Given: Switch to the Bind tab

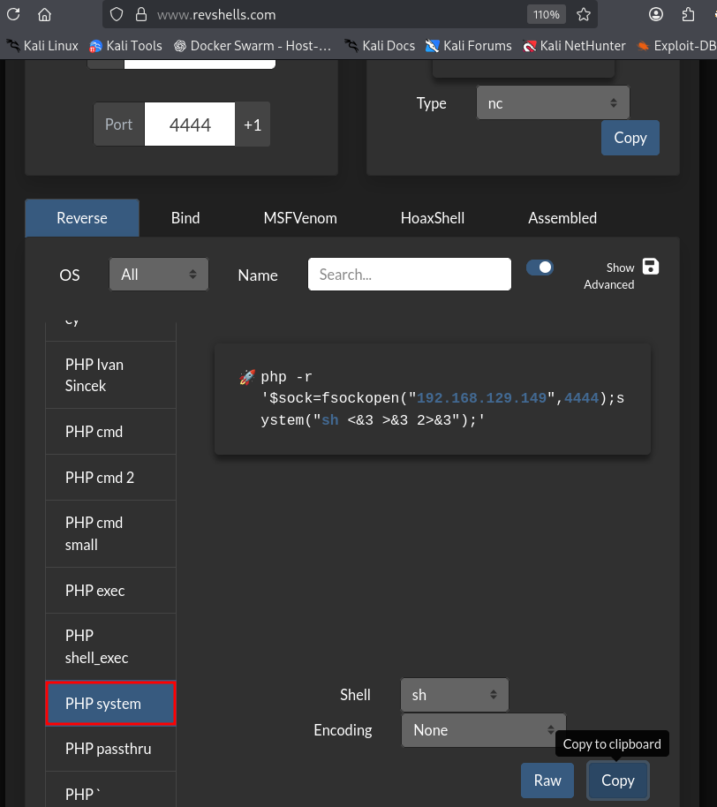Looking at the screenshot, I should point(185,218).
